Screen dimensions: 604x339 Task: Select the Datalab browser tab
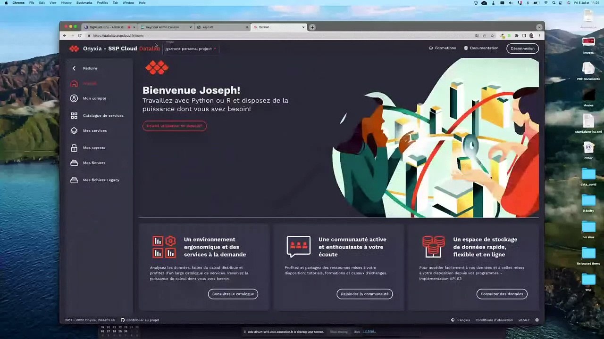coord(278,27)
